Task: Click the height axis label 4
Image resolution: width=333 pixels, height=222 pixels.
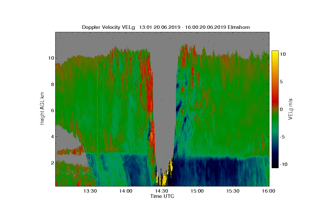Action: (x=52, y=137)
